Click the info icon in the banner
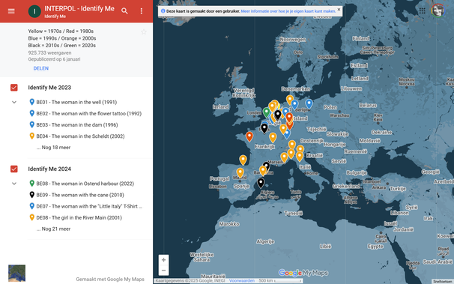Image resolution: width=454 pixels, height=284 pixels. point(163,11)
